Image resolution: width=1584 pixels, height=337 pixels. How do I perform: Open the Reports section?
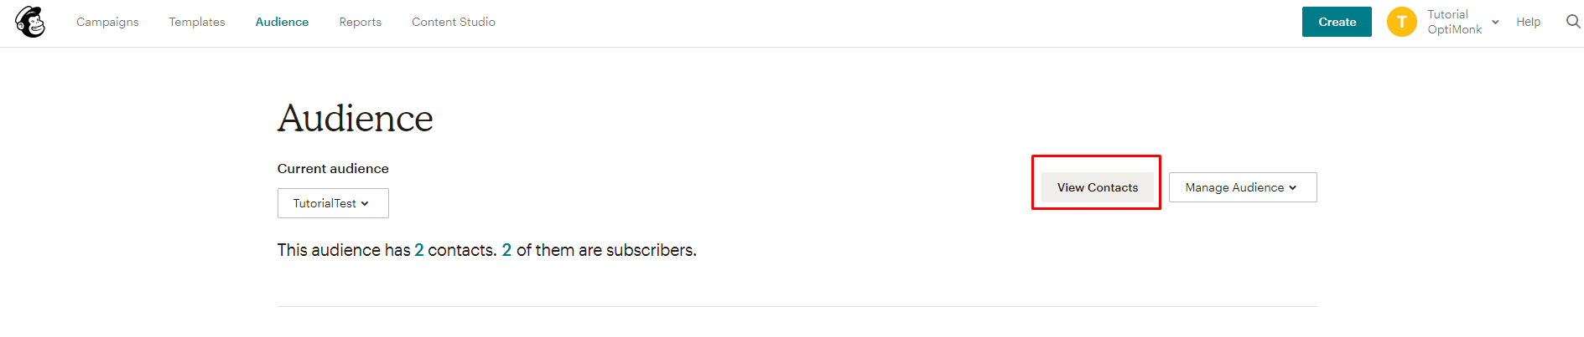(360, 22)
